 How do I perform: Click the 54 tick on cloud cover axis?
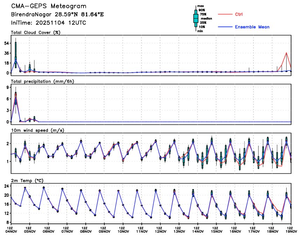click(x=7, y=43)
